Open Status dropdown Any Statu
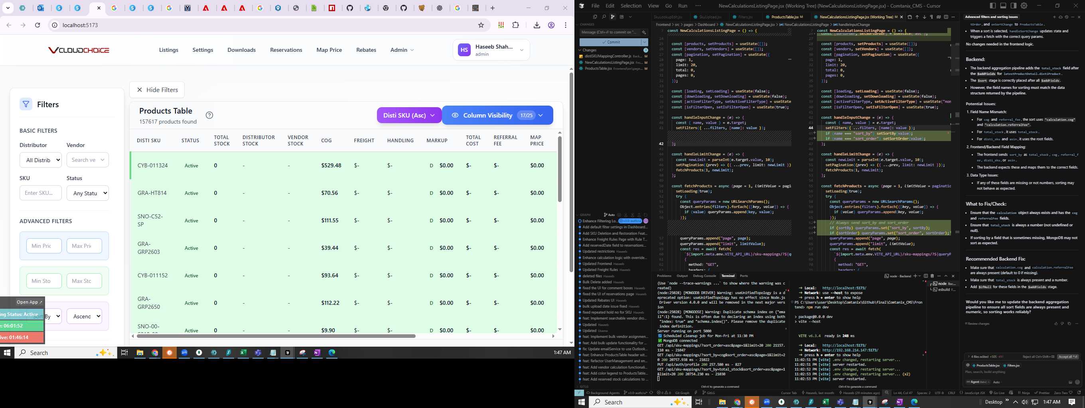1085x408 pixels. click(88, 193)
